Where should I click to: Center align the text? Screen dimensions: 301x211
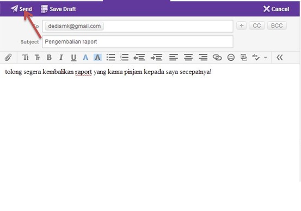pos(188,57)
